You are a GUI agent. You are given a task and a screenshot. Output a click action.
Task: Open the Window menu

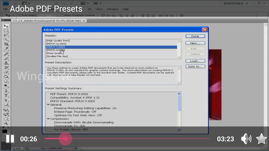112,9
